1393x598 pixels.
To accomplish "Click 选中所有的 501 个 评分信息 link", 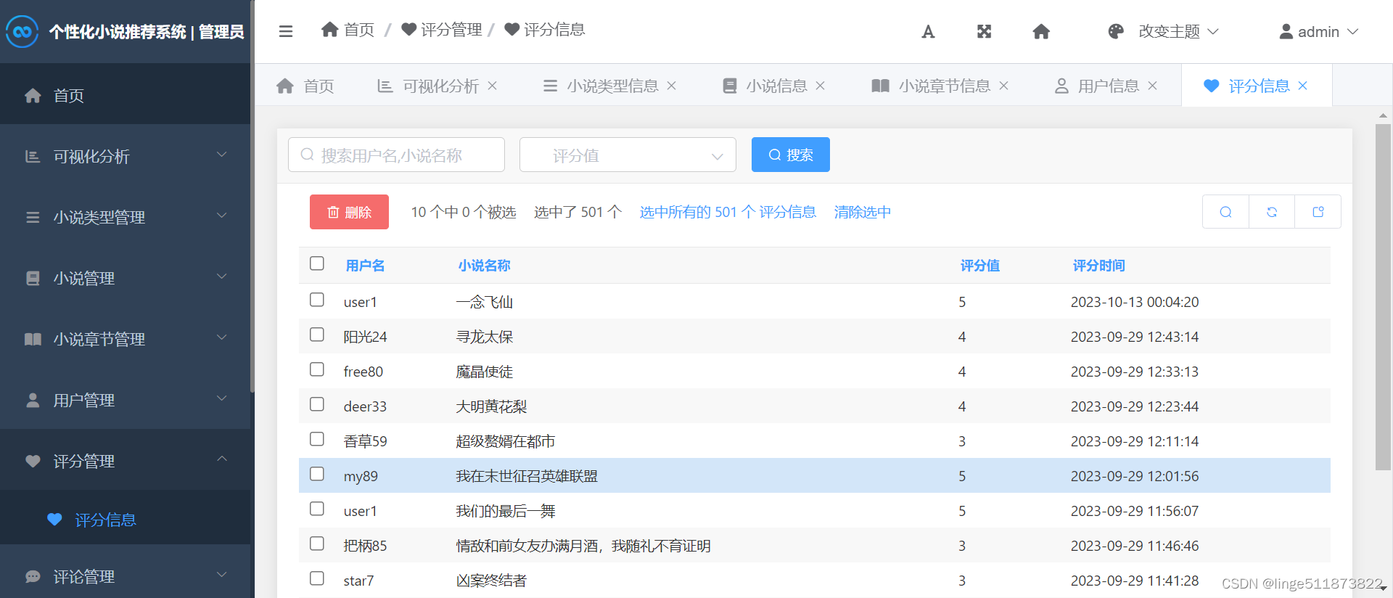I will coord(728,212).
